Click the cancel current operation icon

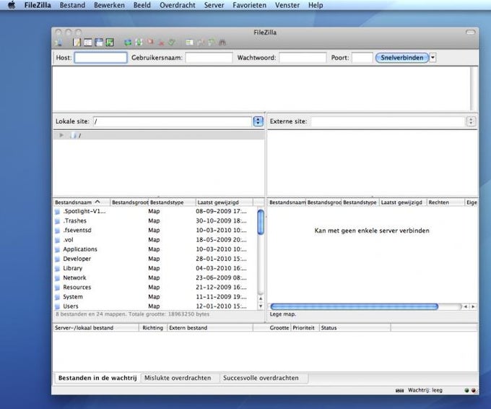tap(150, 43)
